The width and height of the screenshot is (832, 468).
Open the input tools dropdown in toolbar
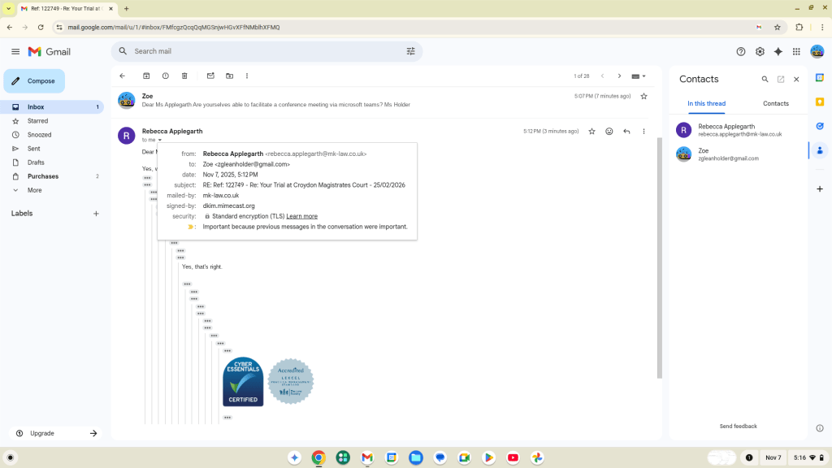coord(639,76)
